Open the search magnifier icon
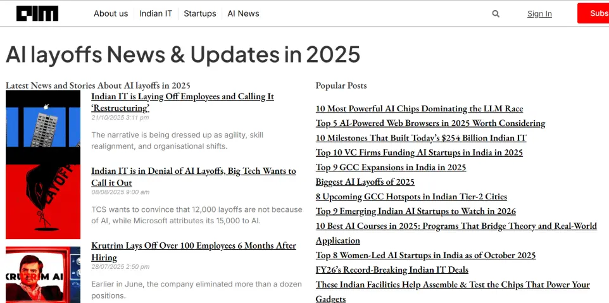The image size is (609, 303). (496, 13)
